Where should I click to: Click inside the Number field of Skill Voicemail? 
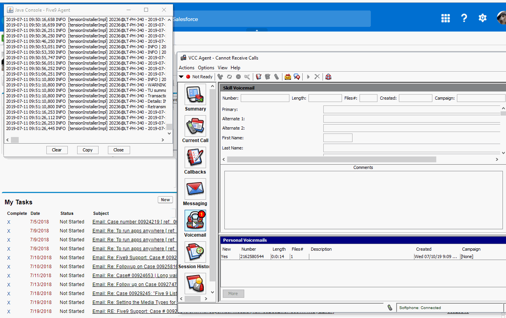pyautogui.click(x=265, y=98)
